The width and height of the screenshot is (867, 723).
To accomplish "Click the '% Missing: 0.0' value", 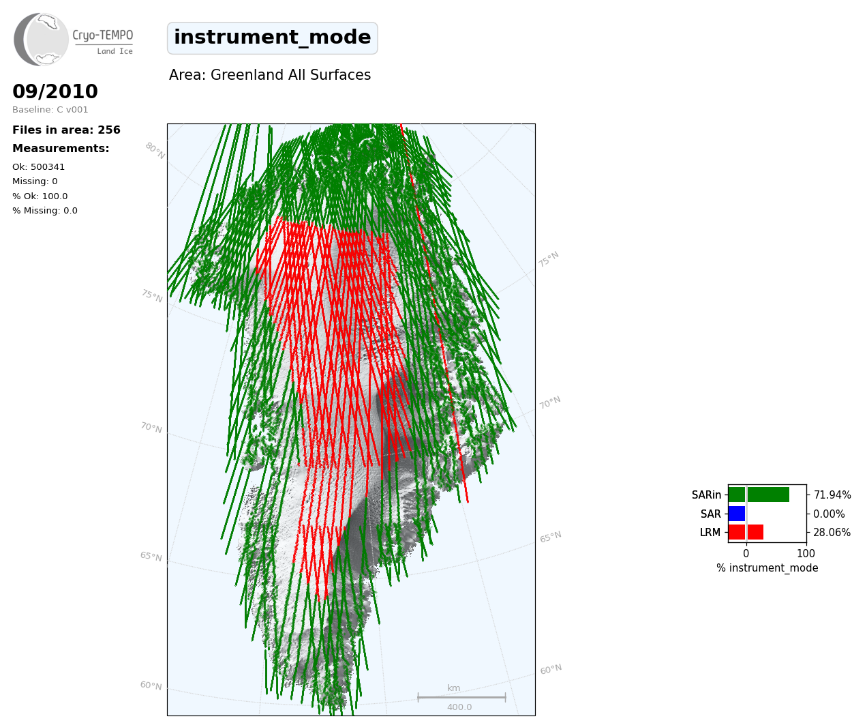I will click(45, 211).
